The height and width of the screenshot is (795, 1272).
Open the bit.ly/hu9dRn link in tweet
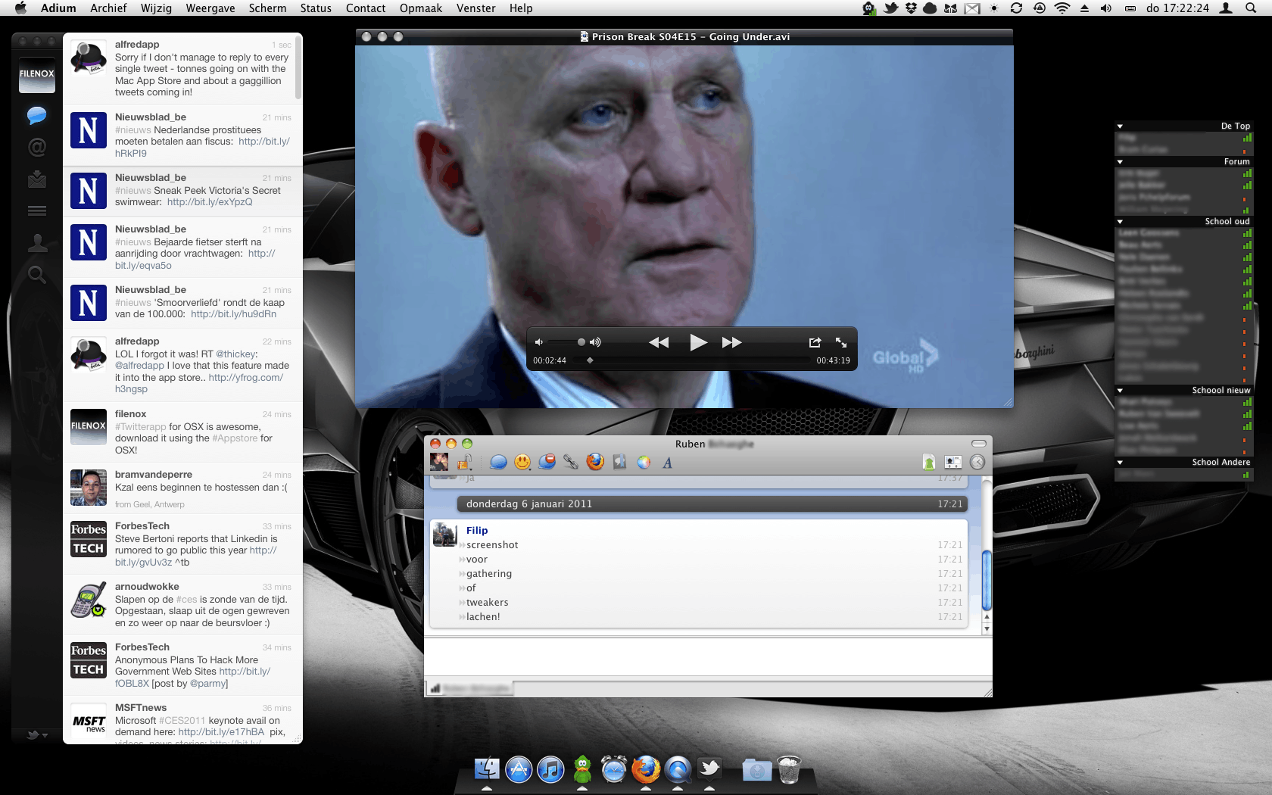(x=233, y=314)
